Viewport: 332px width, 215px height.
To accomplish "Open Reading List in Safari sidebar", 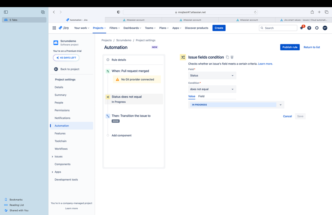I will [x=17, y=205].
